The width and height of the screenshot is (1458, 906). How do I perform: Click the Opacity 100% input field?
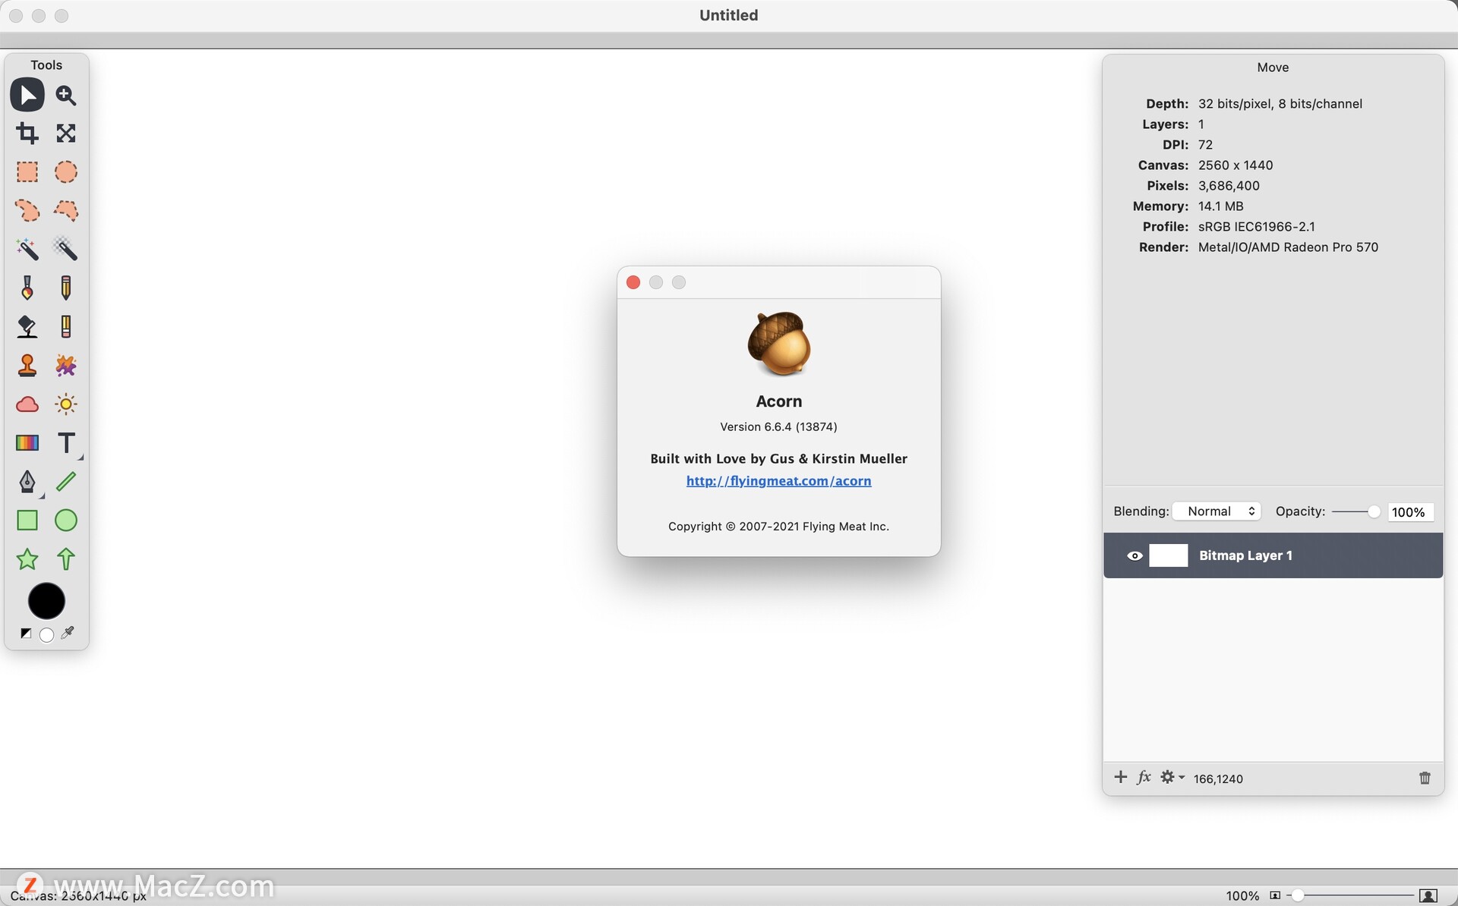tap(1410, 512)
